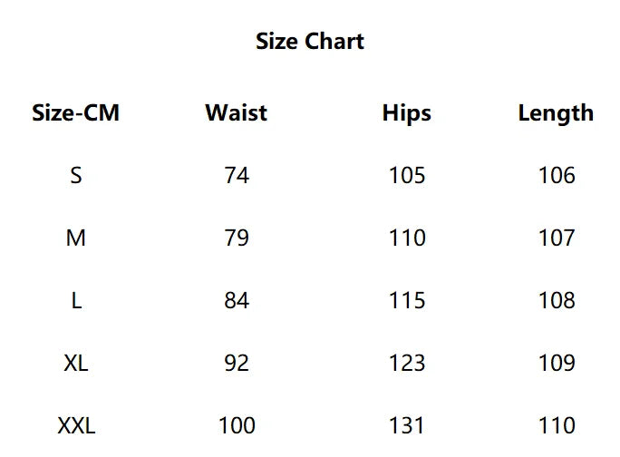Click length value 108 for size L
Image resolution: width=620 pixels, height=457 pixels.
557,301
